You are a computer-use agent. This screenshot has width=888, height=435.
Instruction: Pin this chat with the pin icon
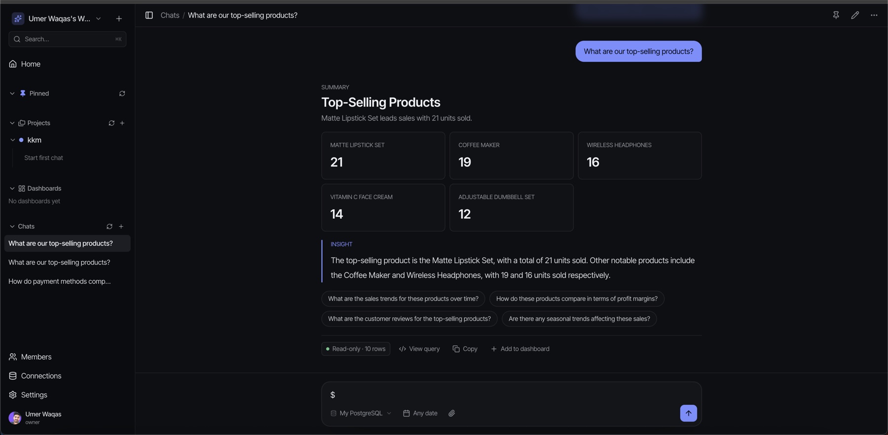pos(836,15)
